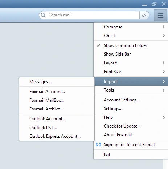Viewport: 168px width, 169px height.
Task: Import an Outlook Account
Action: click(x=57, y=119)
